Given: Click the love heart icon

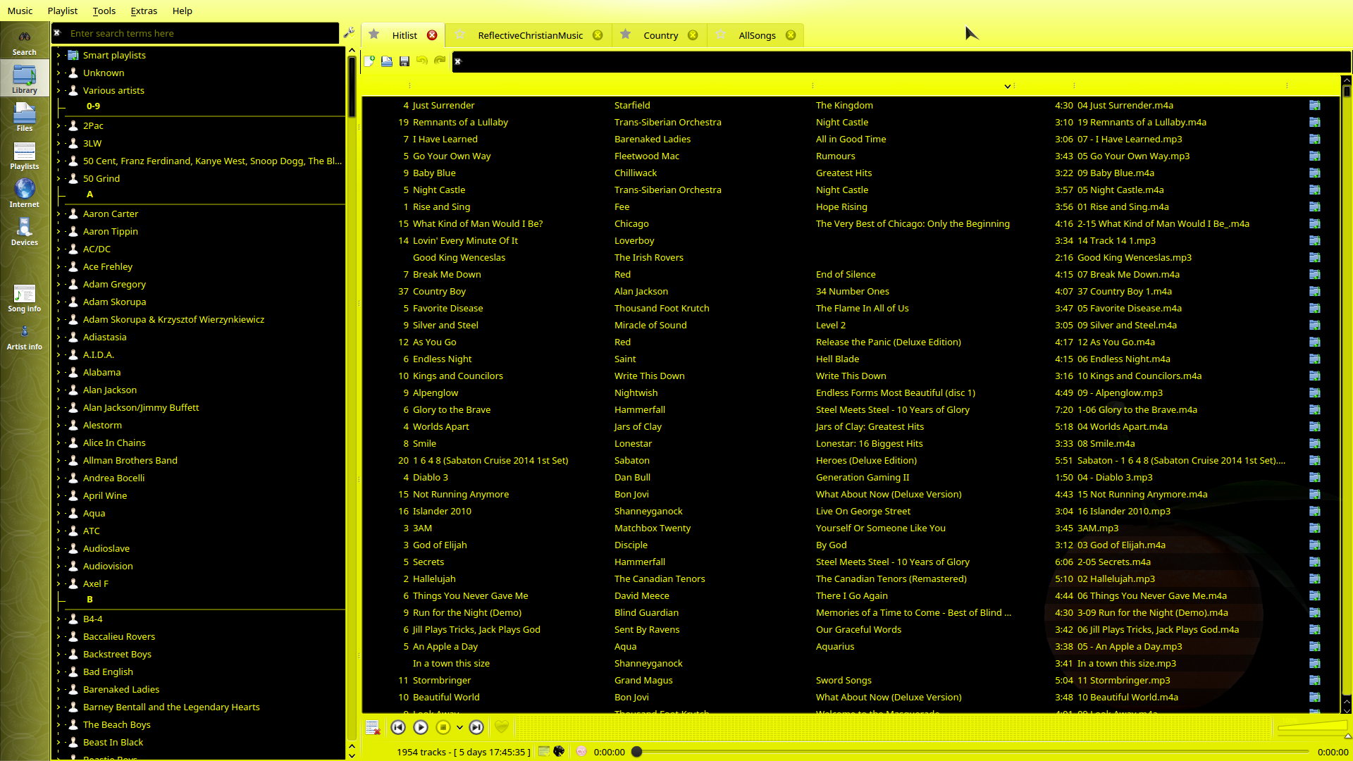Looking at the screenshot, I should [502, 727].
